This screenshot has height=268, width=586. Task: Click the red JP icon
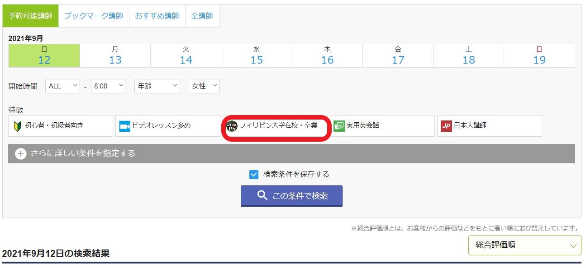[x=446, y=126]
